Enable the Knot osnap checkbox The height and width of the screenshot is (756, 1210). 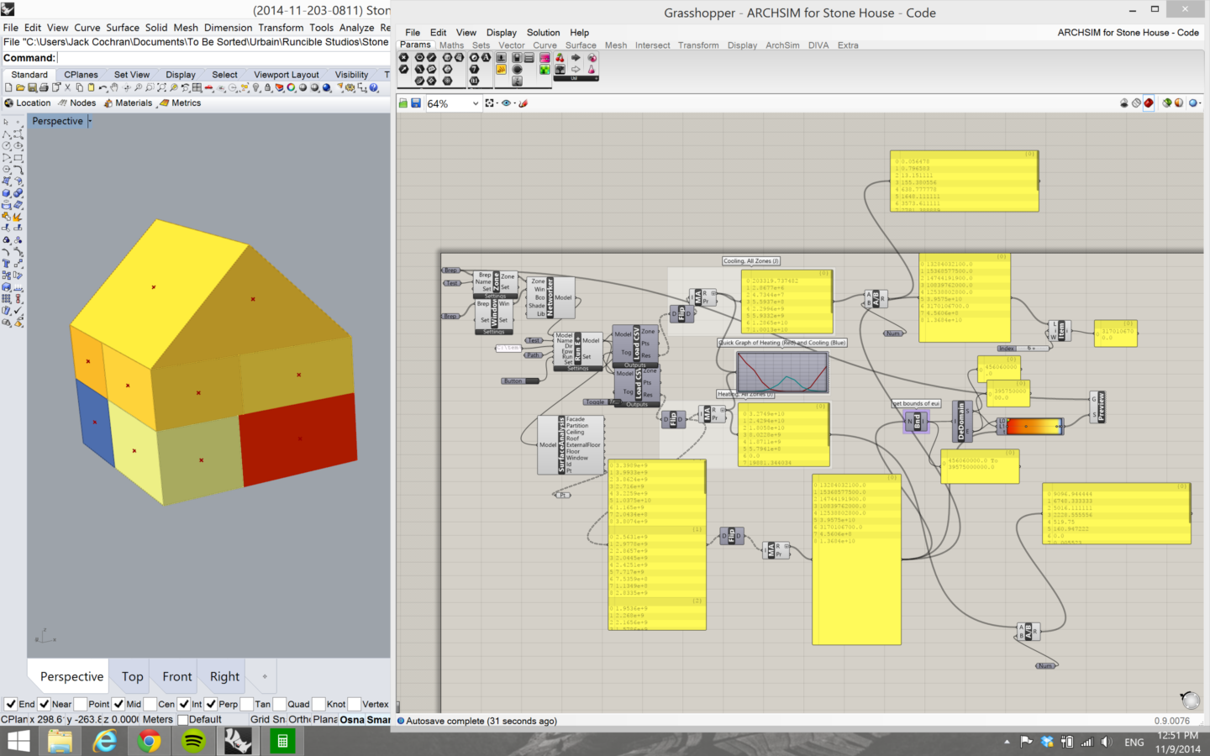click(318, 704)
